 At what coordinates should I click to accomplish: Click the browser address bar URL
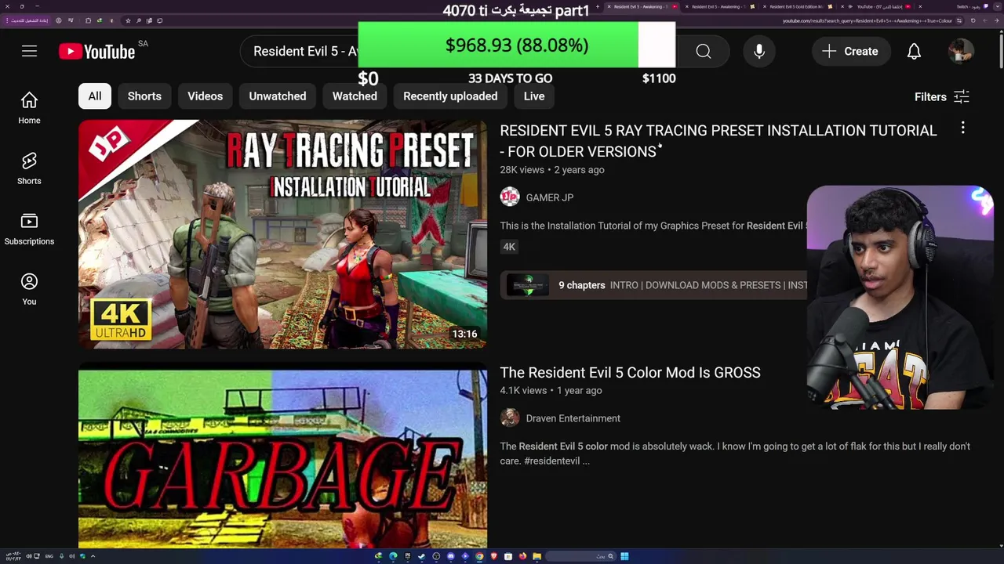[x=867, y=21]
